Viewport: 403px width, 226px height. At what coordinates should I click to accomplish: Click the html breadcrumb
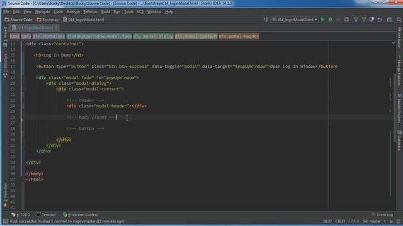(14, 36)
